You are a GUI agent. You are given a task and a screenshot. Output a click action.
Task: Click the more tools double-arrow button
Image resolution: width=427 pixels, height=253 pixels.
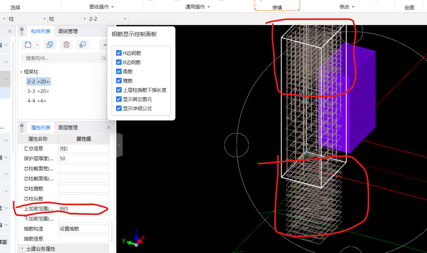(104, 45)
